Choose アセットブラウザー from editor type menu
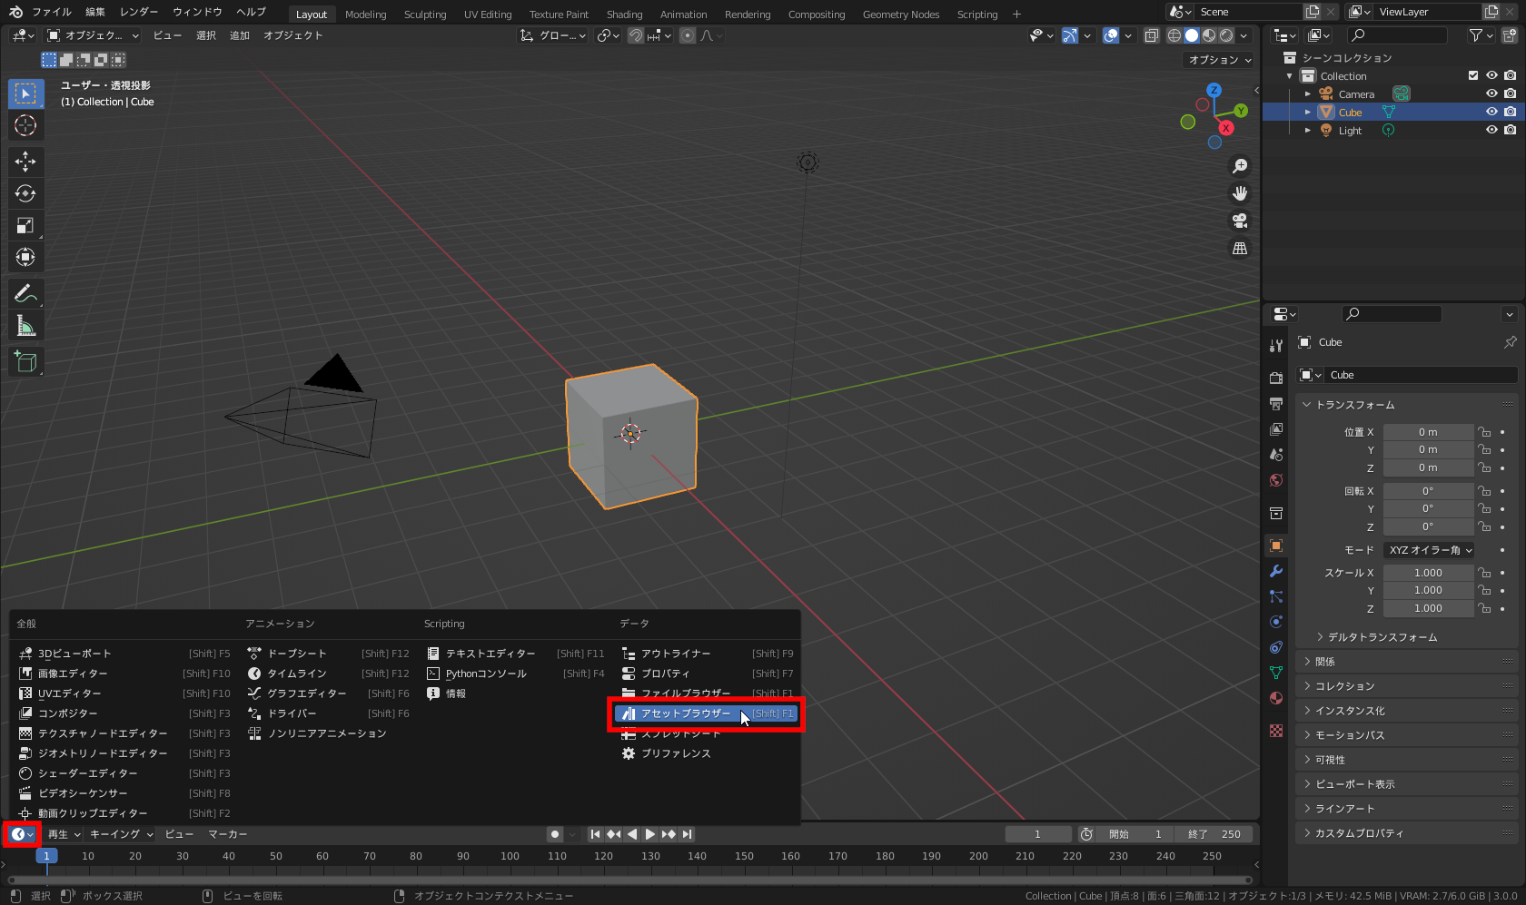1526x905 pixels. click(x=706, y=713)
